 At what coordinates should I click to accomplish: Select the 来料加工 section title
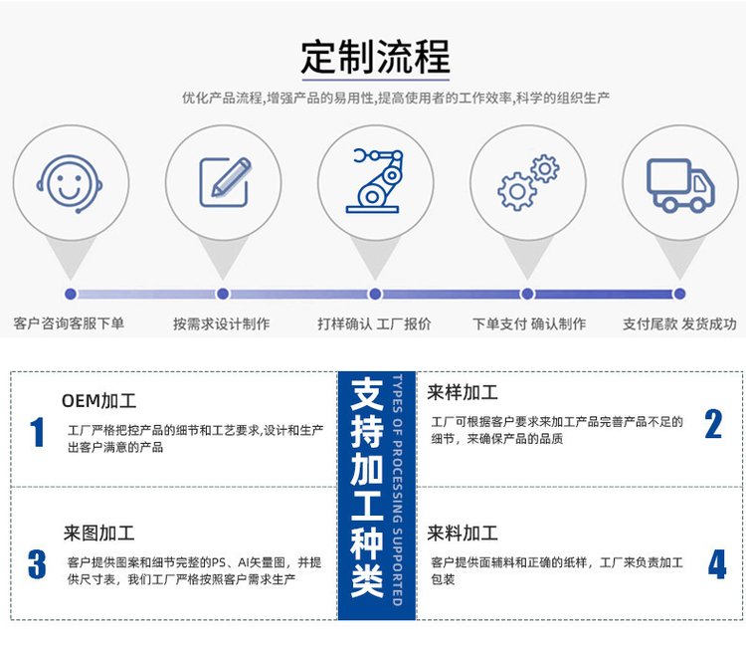pos(463,533)
